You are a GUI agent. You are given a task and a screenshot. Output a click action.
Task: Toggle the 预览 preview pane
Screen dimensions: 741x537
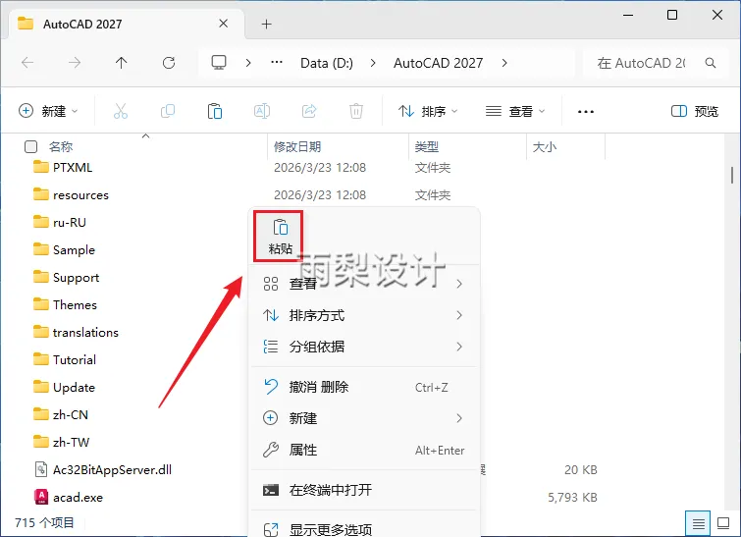tap(695, 111)
